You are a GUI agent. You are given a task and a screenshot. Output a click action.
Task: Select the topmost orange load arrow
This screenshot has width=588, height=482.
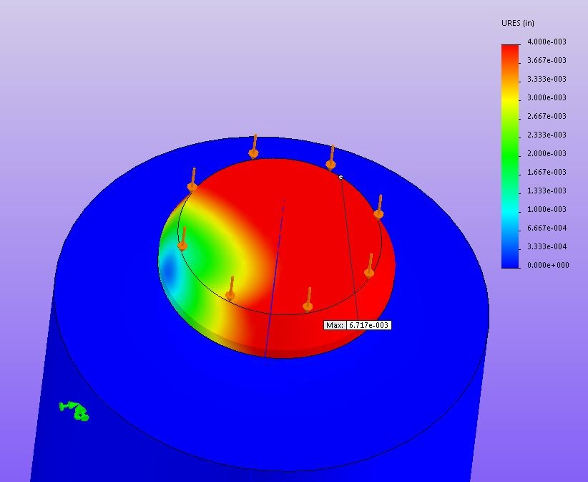[x=254, y=146]
